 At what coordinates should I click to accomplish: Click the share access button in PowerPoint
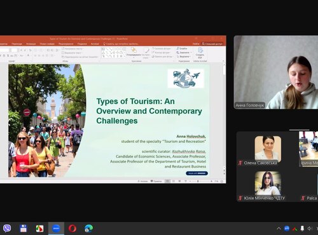click(x=212, y=44)
